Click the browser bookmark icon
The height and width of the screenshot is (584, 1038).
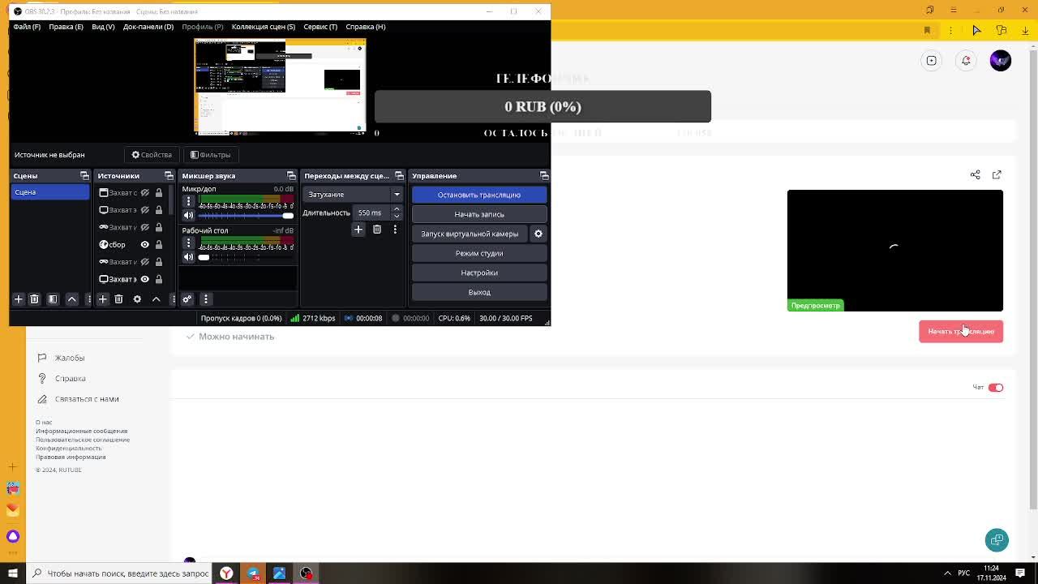928,30
